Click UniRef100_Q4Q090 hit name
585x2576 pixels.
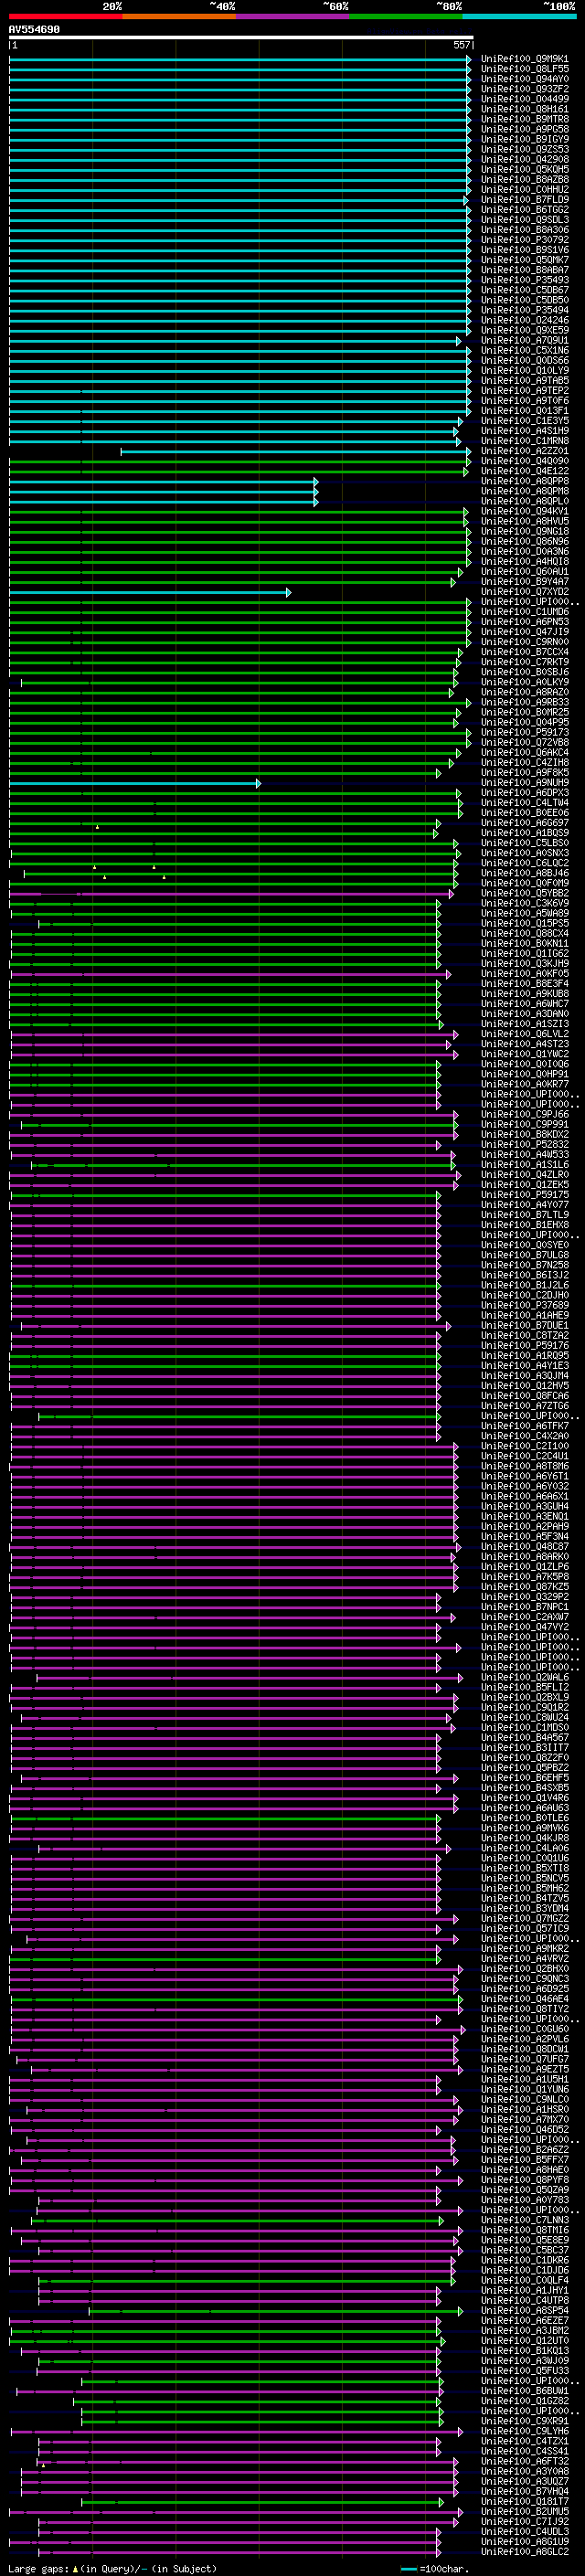coord(524,461)
